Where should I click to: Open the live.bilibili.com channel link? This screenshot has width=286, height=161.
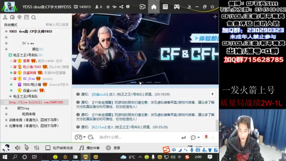36,102
